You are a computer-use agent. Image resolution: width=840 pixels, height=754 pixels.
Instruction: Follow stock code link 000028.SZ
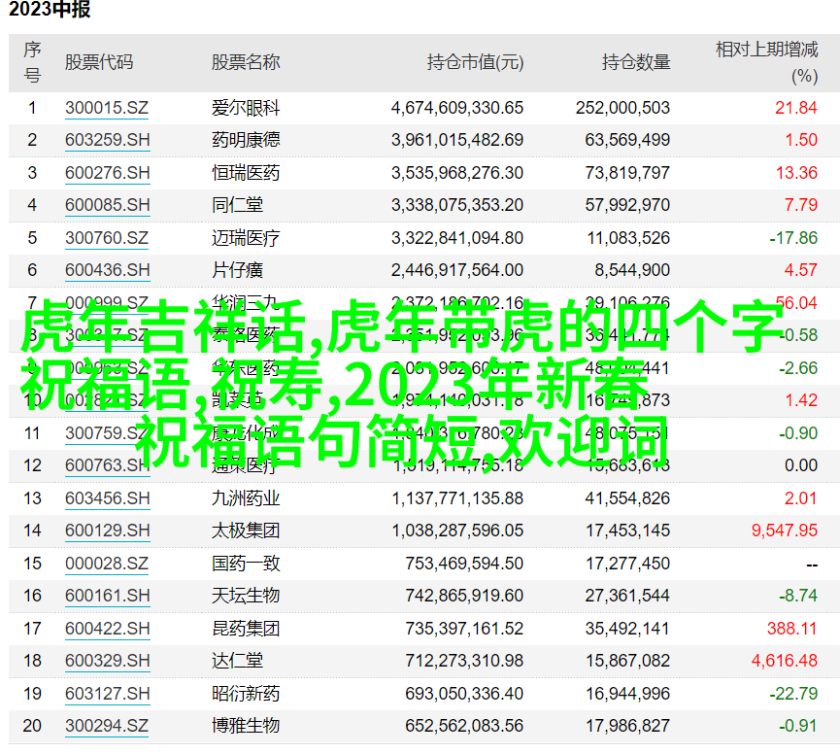[107, 564]
